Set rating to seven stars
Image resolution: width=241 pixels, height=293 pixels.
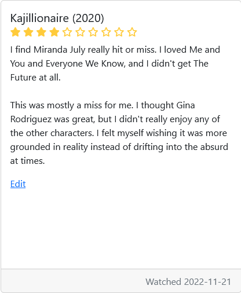(93, 32)
